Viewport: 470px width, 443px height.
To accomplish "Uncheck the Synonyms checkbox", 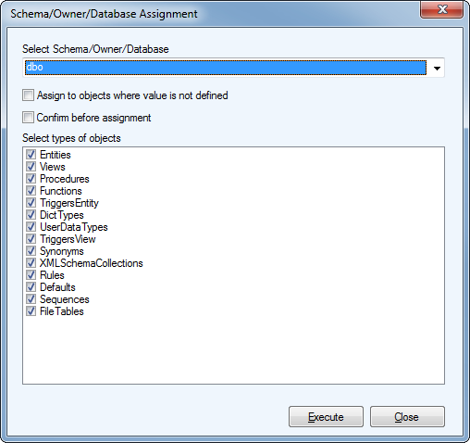I will (31, 250).
